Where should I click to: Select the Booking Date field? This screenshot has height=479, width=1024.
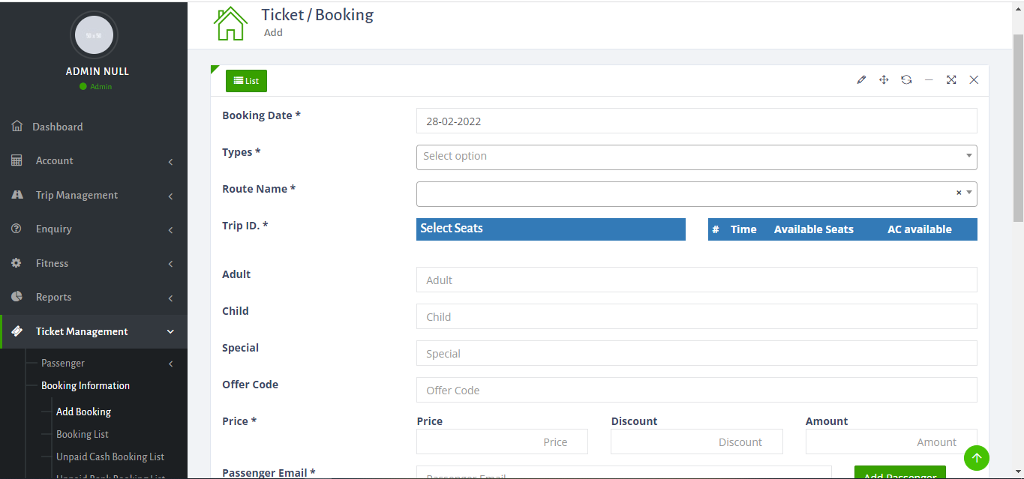[x=696, y=120]
